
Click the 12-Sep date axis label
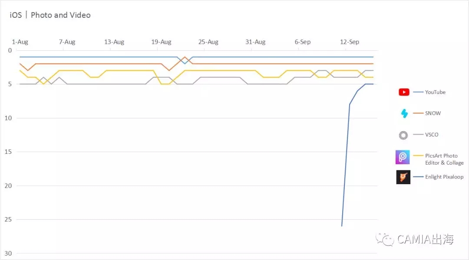point(350,42)
